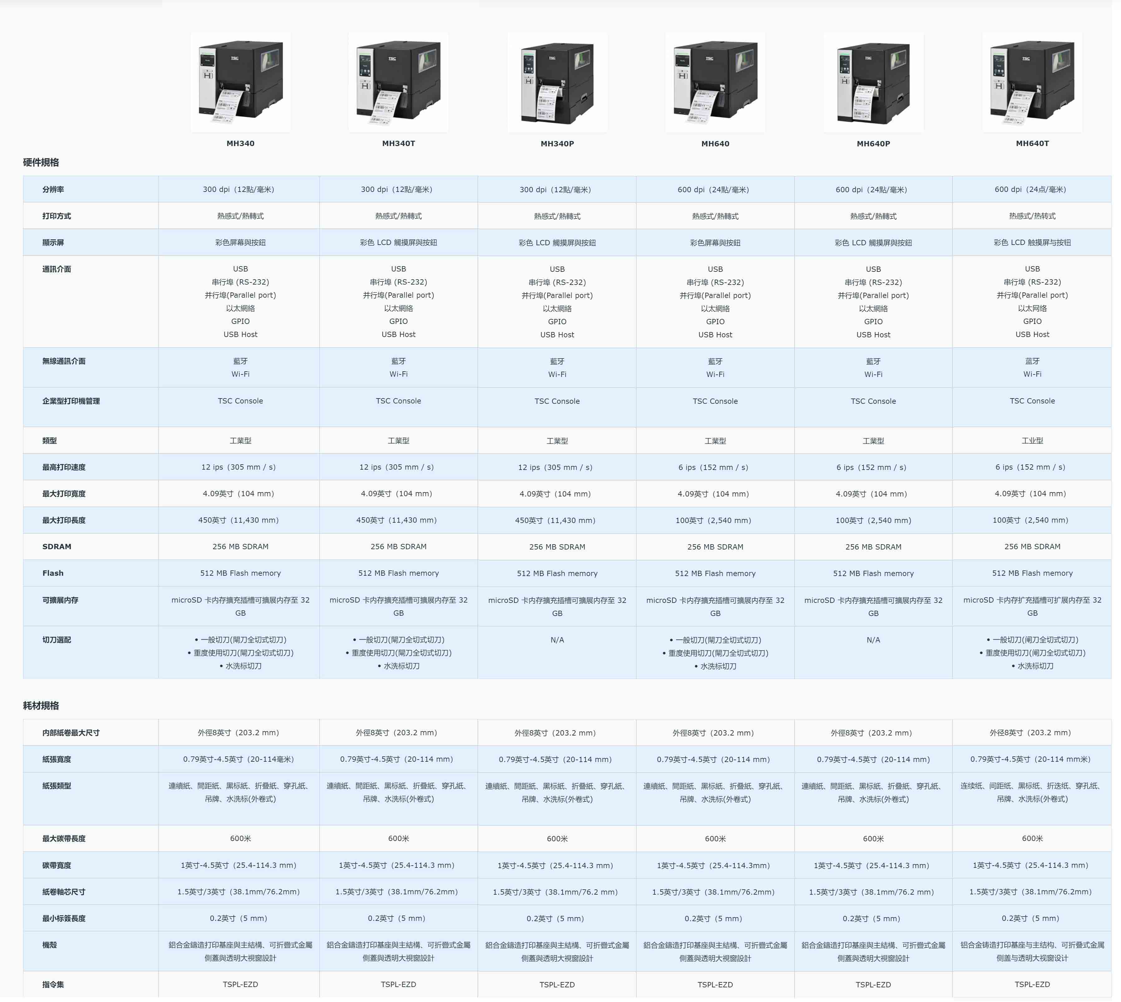This screenshot has height=1002, width=1121.
Task: Click MH340P N/A cutter option cell
Action: pos(557,640)
